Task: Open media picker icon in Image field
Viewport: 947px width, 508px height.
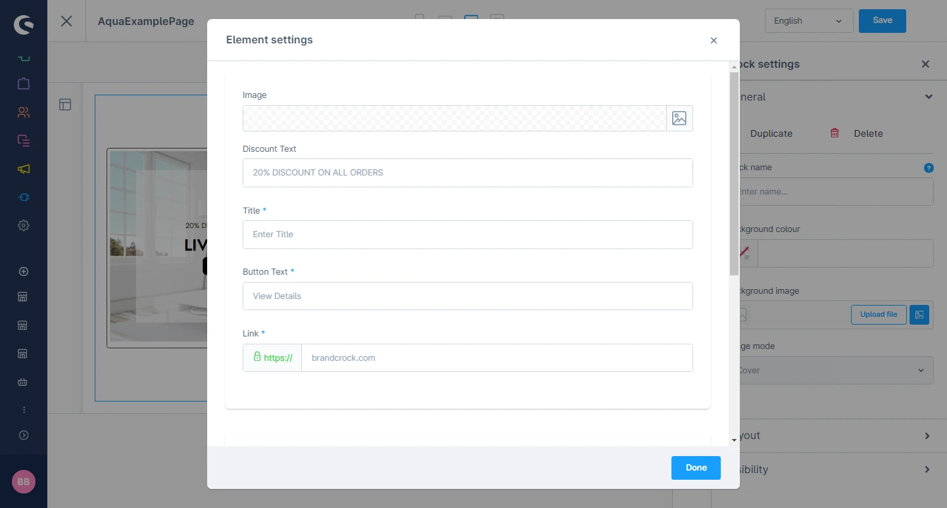Action: pyautogui.click(x=679, y=118)
